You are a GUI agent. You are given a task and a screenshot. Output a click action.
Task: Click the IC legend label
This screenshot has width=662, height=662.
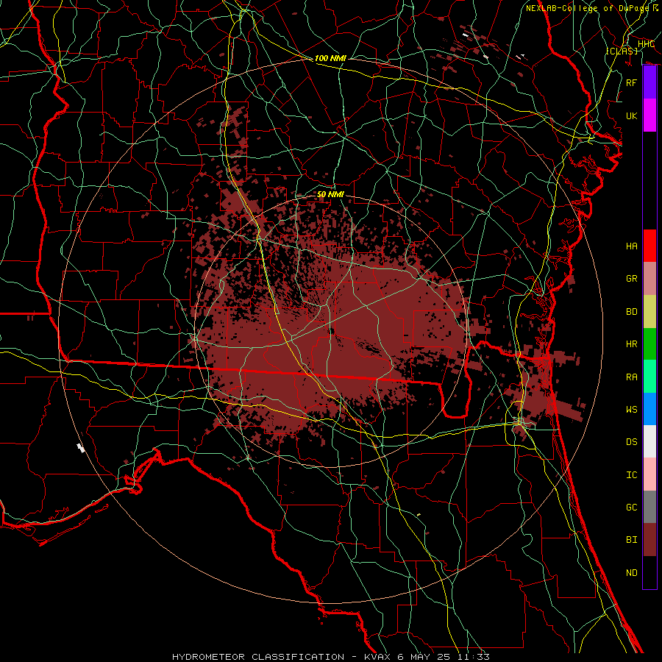631,474
